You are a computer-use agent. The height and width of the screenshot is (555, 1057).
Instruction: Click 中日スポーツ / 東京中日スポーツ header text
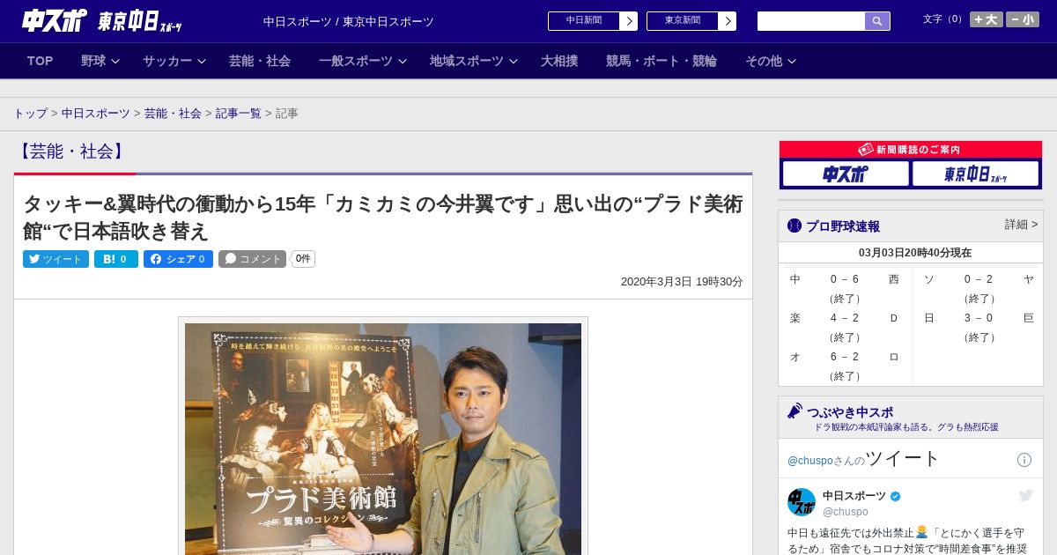click(349, 21)
